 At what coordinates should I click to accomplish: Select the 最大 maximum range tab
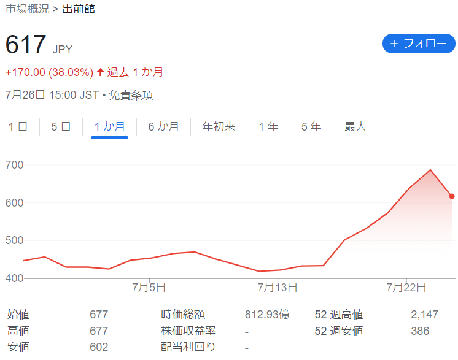355,126
